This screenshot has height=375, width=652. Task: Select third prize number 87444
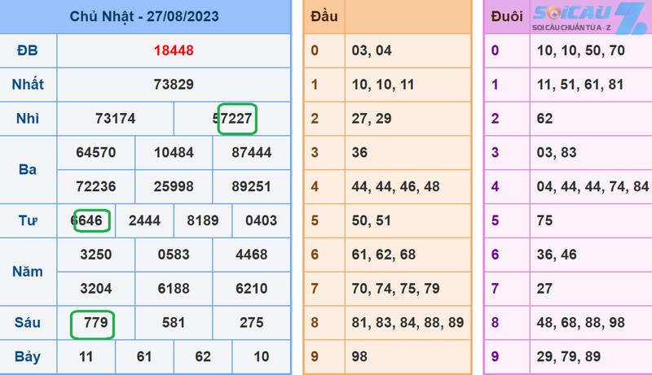[x=252, y=153]
